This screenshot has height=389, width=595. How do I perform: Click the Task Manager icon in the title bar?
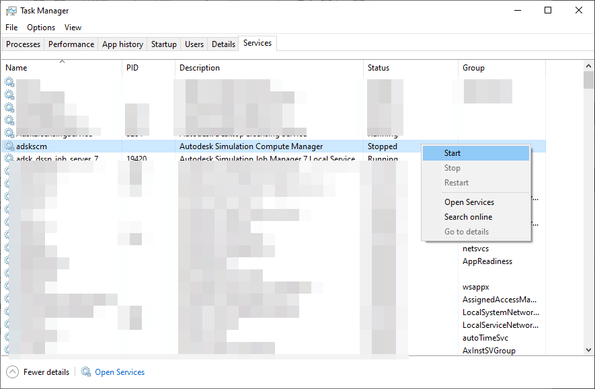(x=9, y=10)
